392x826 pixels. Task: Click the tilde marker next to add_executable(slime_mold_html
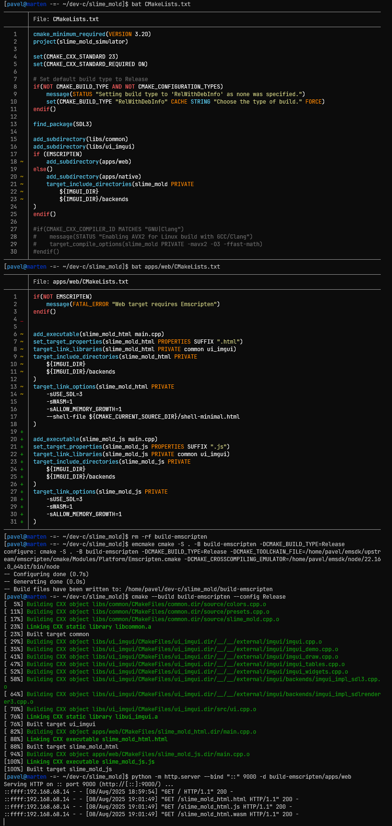(x=22, y=334)
